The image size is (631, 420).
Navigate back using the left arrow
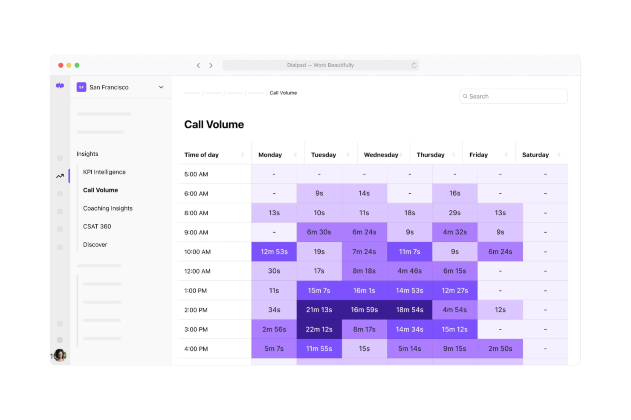tap(198, 65)
